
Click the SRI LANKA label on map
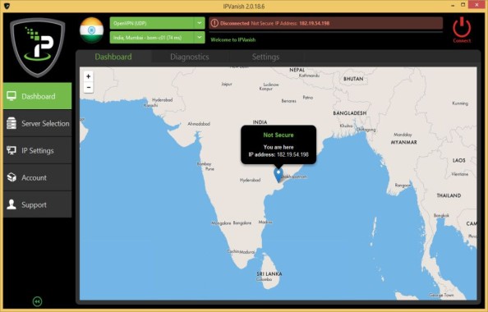(x=269, y=273)
